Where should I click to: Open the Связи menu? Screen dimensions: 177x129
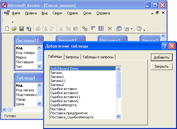click(57, 13)
